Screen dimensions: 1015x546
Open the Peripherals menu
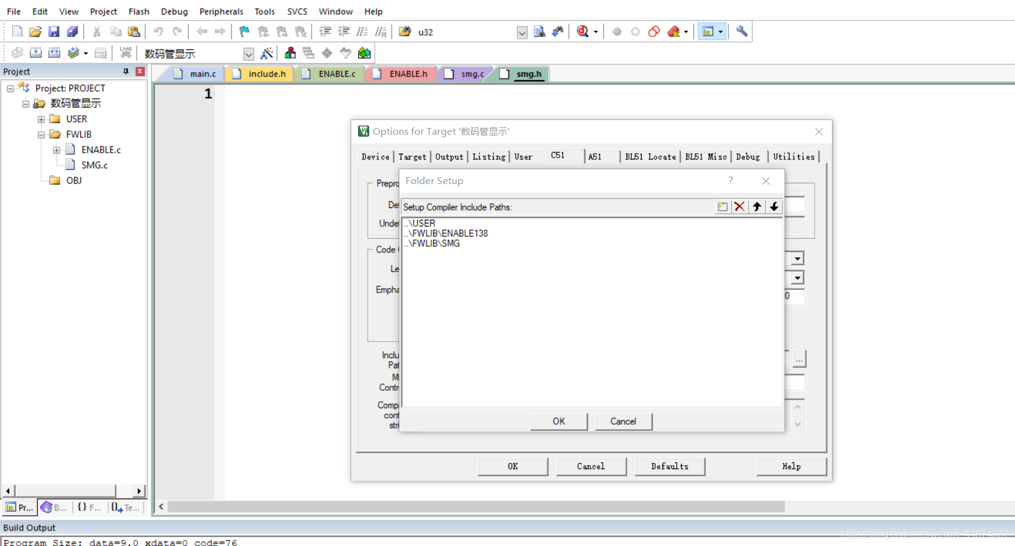pyautogui.click(x=221, y=11)
